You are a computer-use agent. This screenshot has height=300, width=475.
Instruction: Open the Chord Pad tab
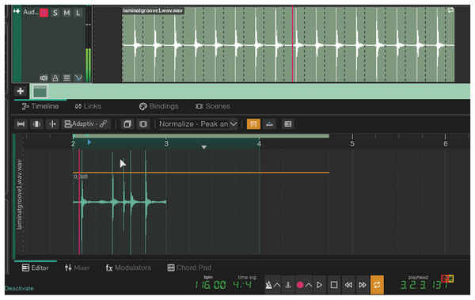click(x=189, y=268)
